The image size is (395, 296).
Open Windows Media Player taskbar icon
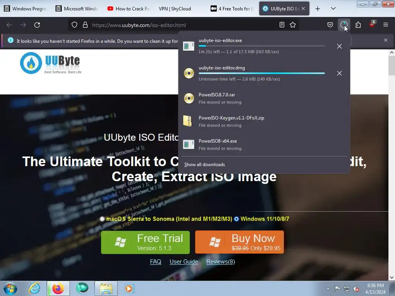click(x=130, y=288)
